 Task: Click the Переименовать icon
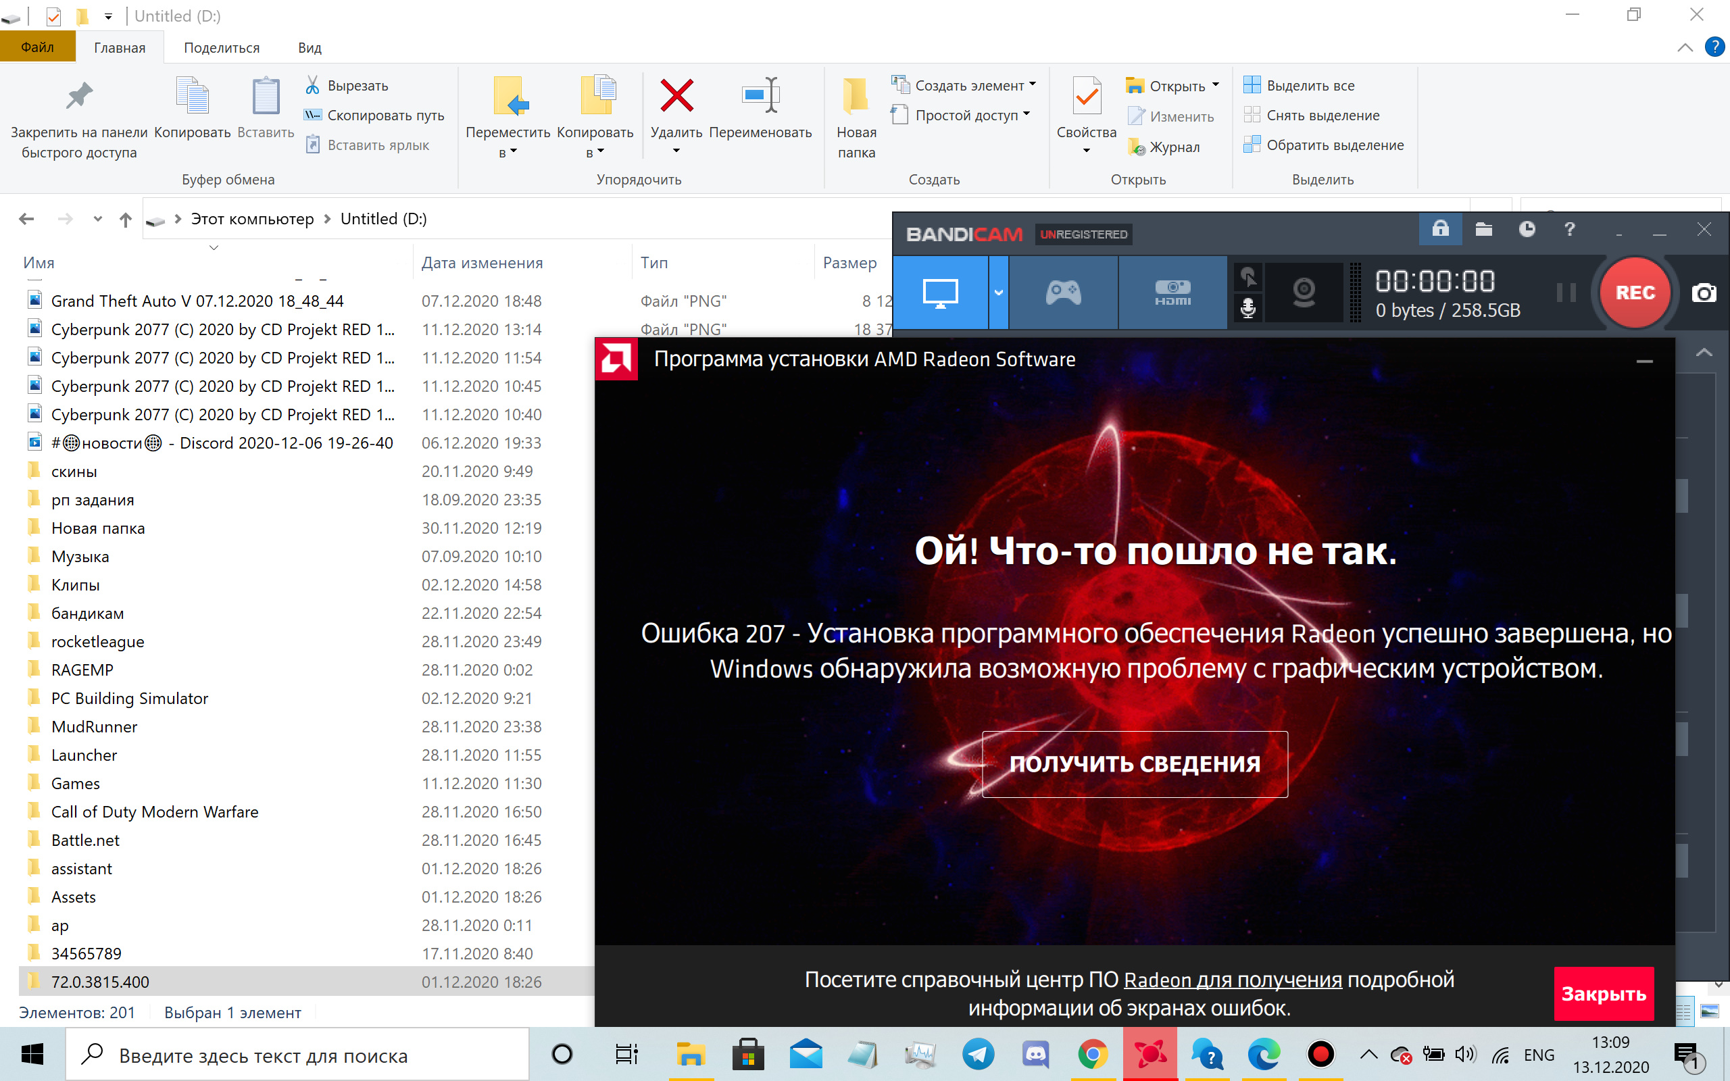[x=760, y=96]
